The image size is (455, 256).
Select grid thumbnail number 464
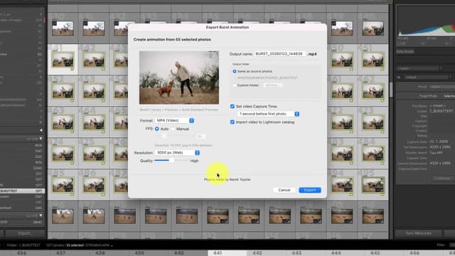click(x=94, y=122)
